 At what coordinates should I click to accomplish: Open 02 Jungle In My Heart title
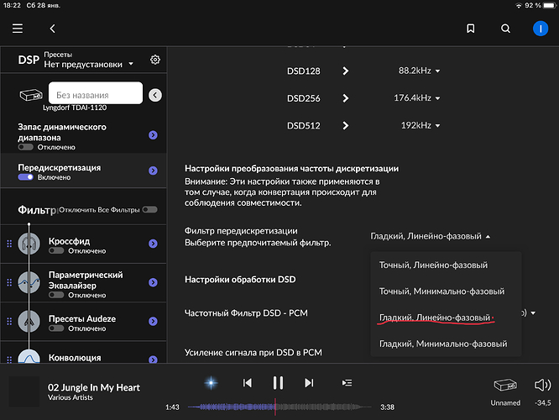(x=94, y=387)
